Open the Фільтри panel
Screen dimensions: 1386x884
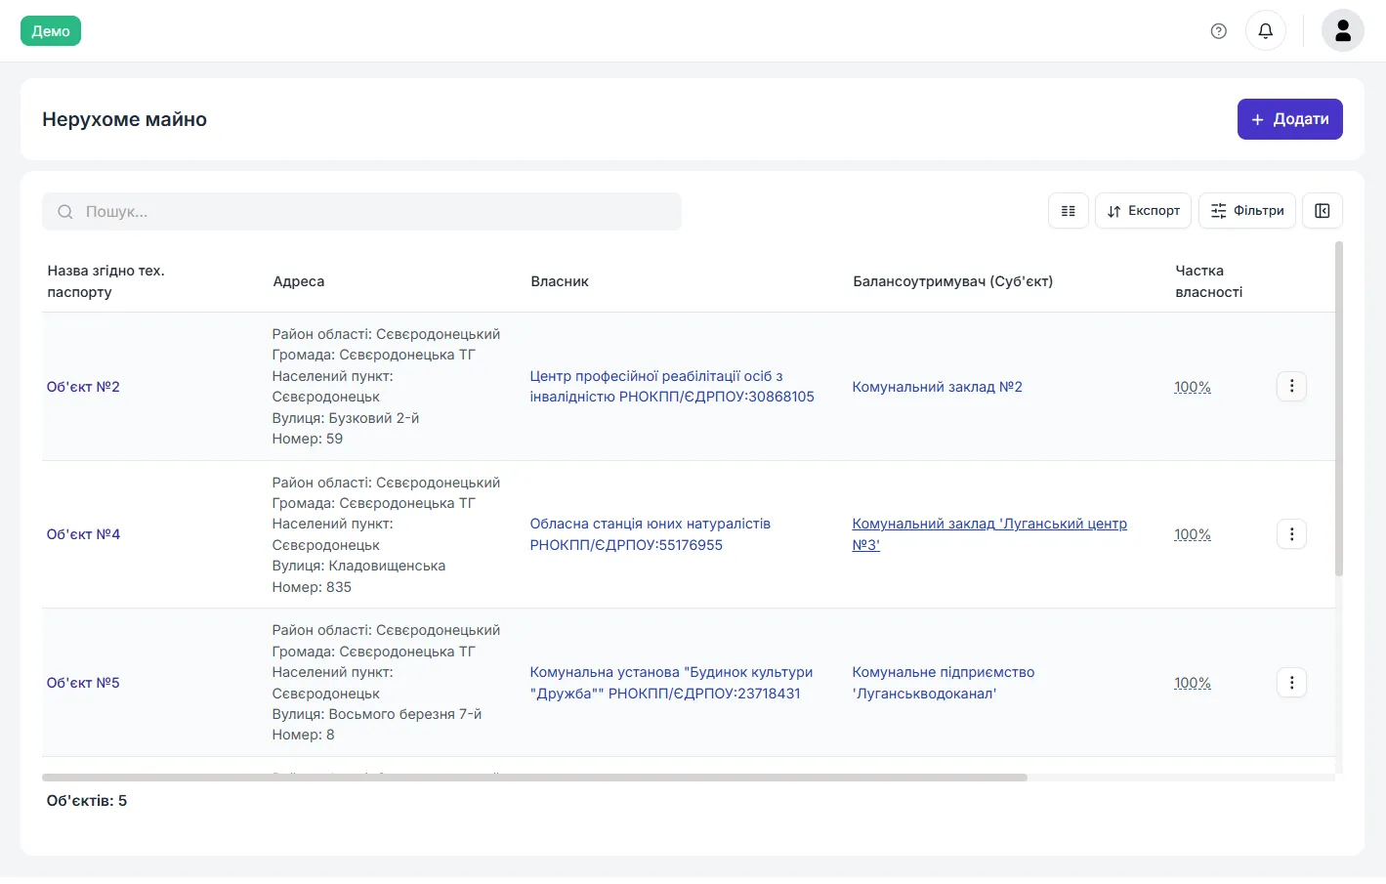click(1246, 211)
